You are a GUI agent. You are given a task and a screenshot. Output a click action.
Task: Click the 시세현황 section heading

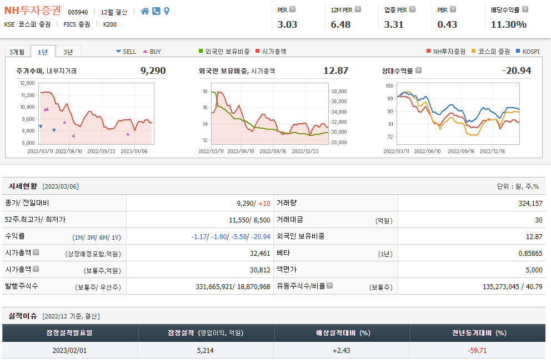(23, 186)
